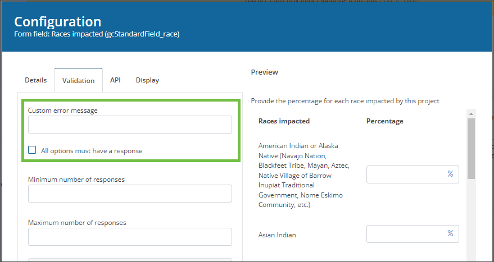This screenshot has width=494, height=262.
Task: Click the preview scrollbar up arrow
Action: point(471,113)
